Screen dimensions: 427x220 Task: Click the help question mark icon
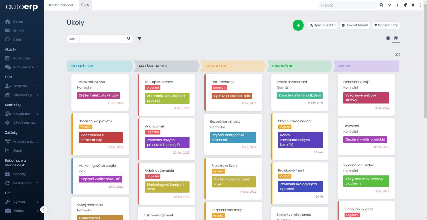pyautogui.click(x=389, y=5)
